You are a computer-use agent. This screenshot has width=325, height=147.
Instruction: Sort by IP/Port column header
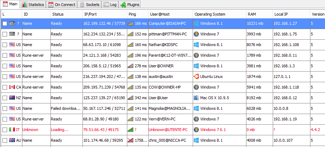pyautogui.click(x=105, y=14)
